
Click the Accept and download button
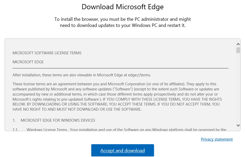122,150
